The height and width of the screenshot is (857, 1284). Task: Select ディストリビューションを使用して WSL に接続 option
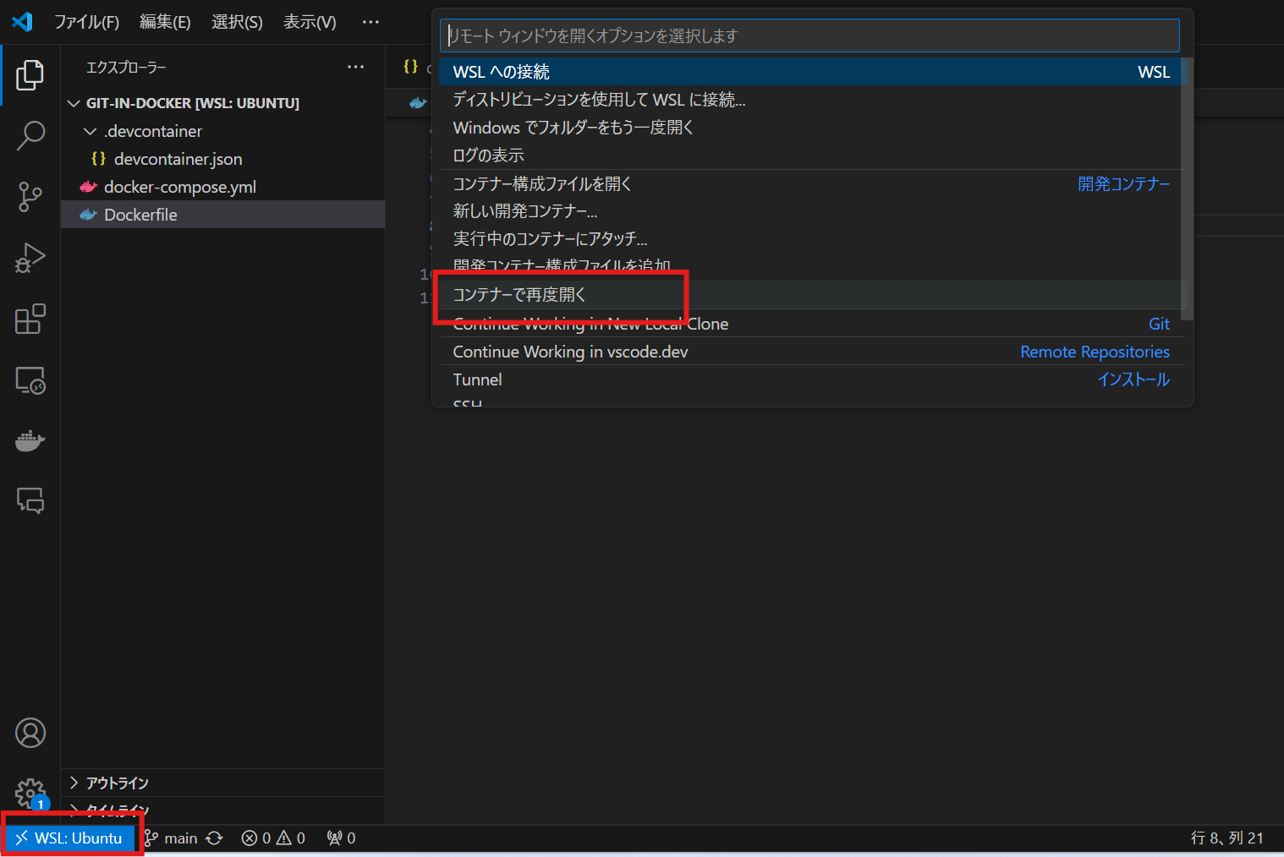click(x=810, y=100)
